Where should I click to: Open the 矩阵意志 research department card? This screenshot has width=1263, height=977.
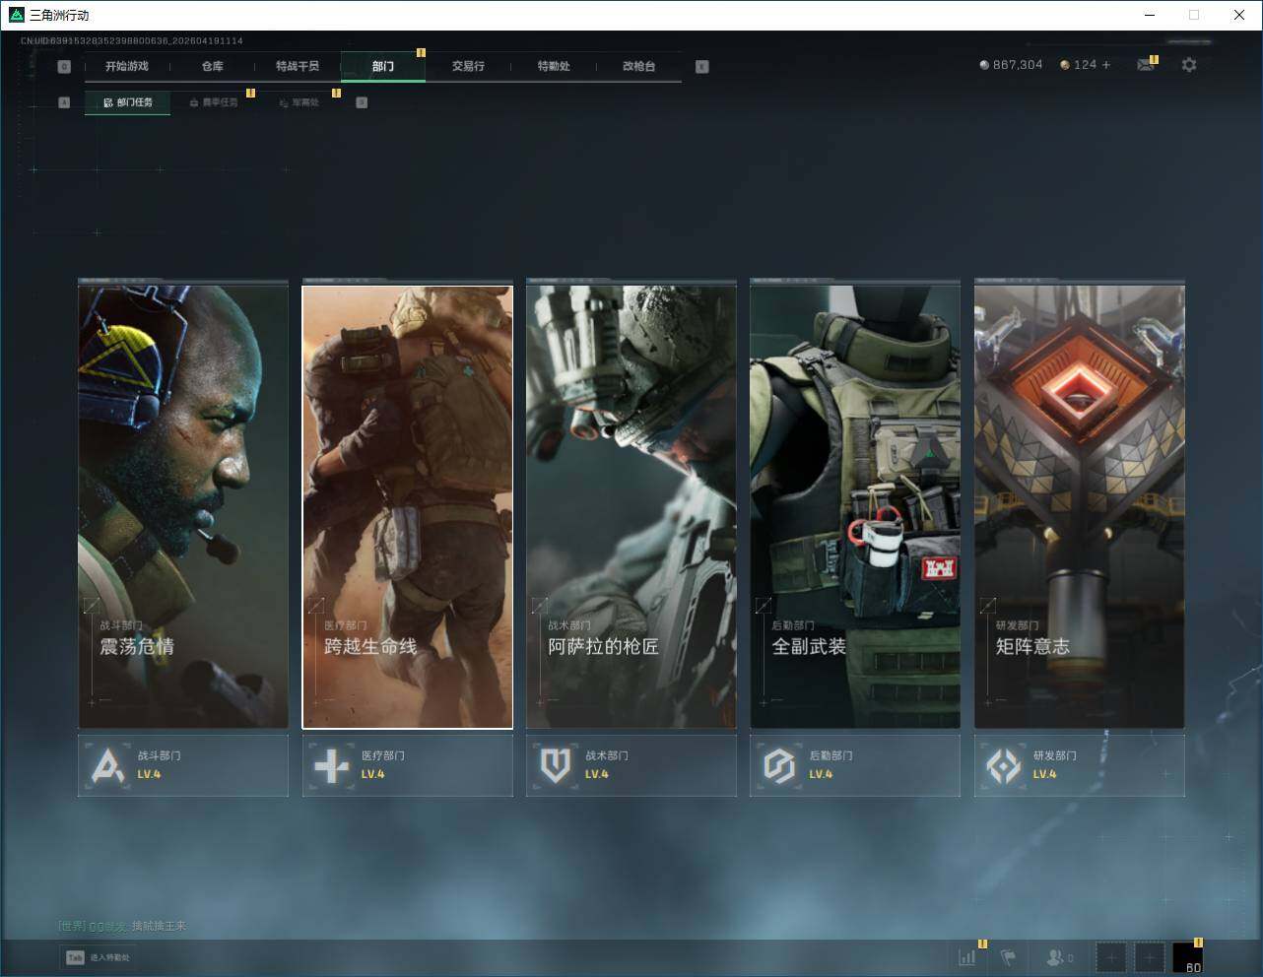1080,507
